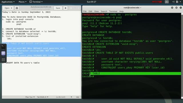Open the Plain Text language dropdown

point(30,97)
